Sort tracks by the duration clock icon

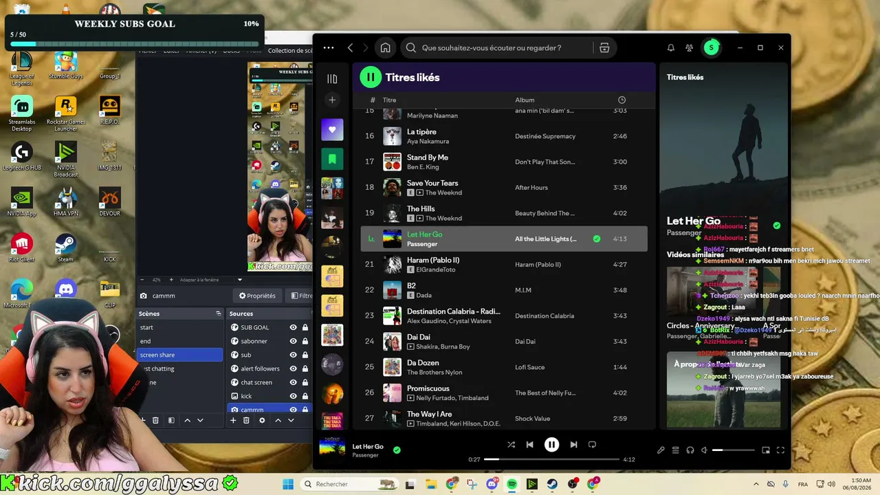(621, 100)
